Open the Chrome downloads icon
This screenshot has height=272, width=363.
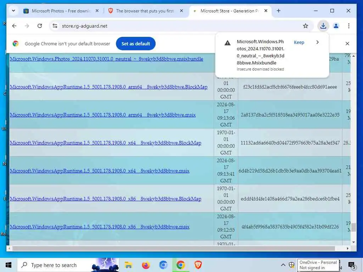pos(323,26)
